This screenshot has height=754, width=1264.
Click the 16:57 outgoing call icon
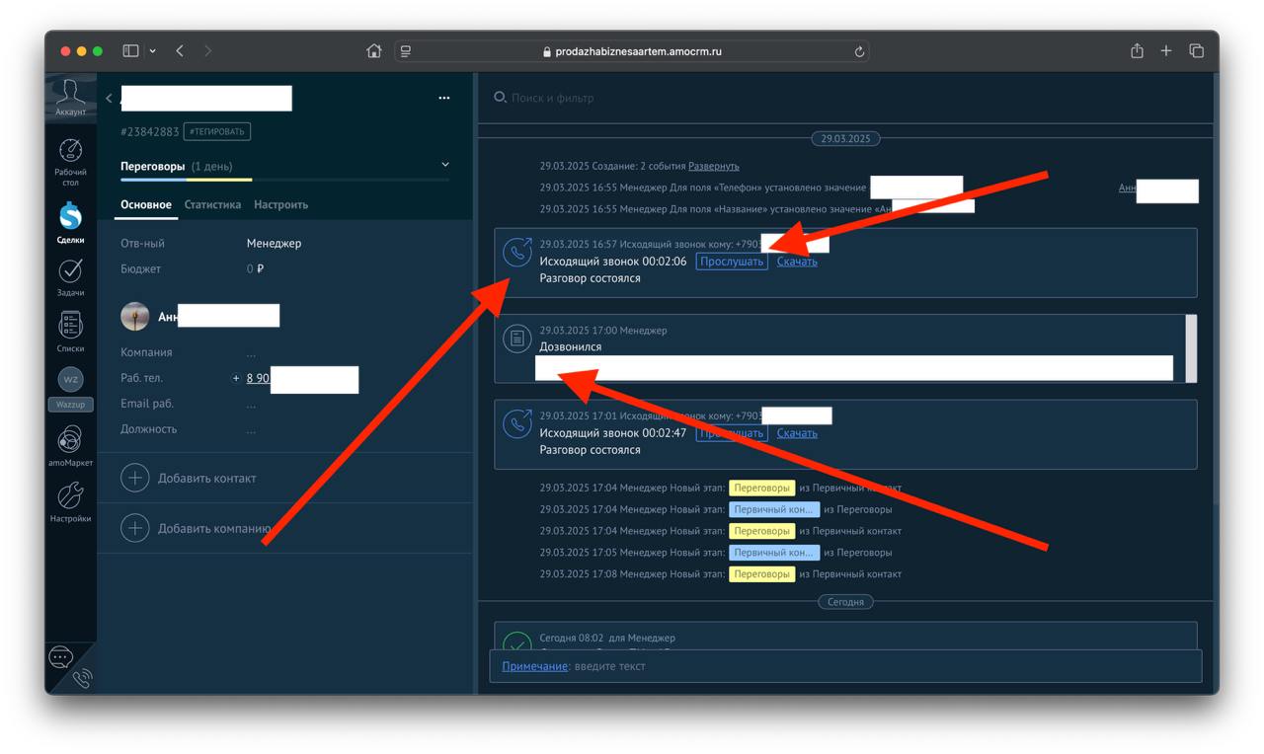click(x=517, y=253)
